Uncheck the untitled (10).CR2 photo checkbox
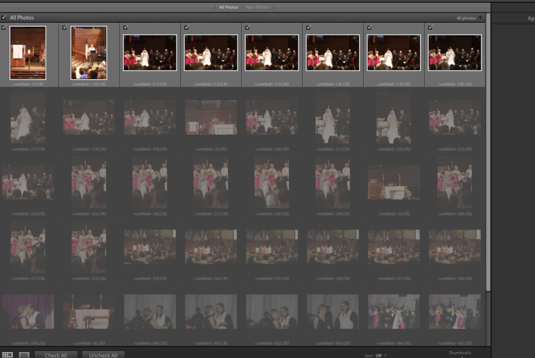The width and height of the screenshot is (535, 358). (x=64, y=27)
